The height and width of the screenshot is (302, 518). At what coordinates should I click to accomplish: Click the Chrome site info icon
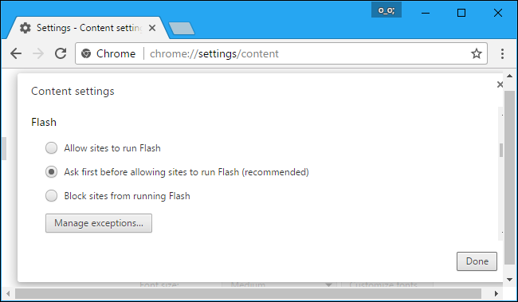coord(86,53)
